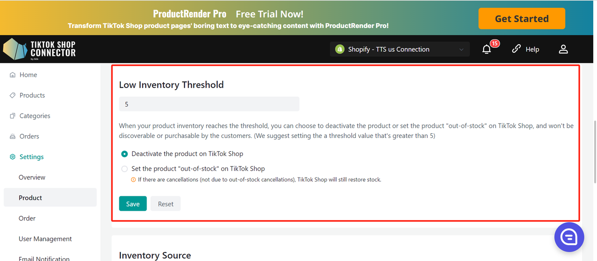Image resolution: width=597 pixels, height=261 pixels.
Task: Click the Orders icon in sidebar
Action: [13, 137]
